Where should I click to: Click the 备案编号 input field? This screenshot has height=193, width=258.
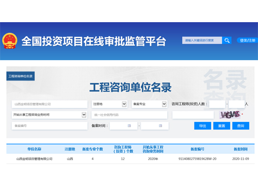pos(50,126)
